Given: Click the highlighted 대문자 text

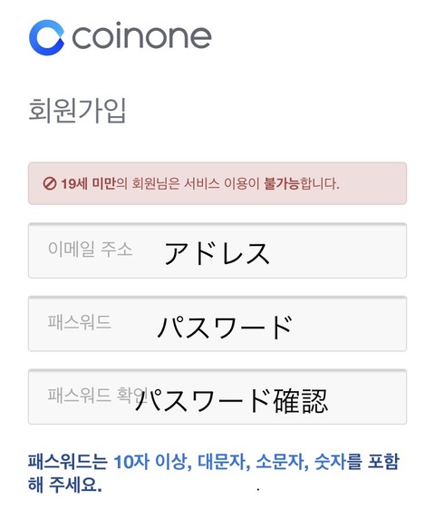Looking at the screenshot, I should [x=223, y=462].
